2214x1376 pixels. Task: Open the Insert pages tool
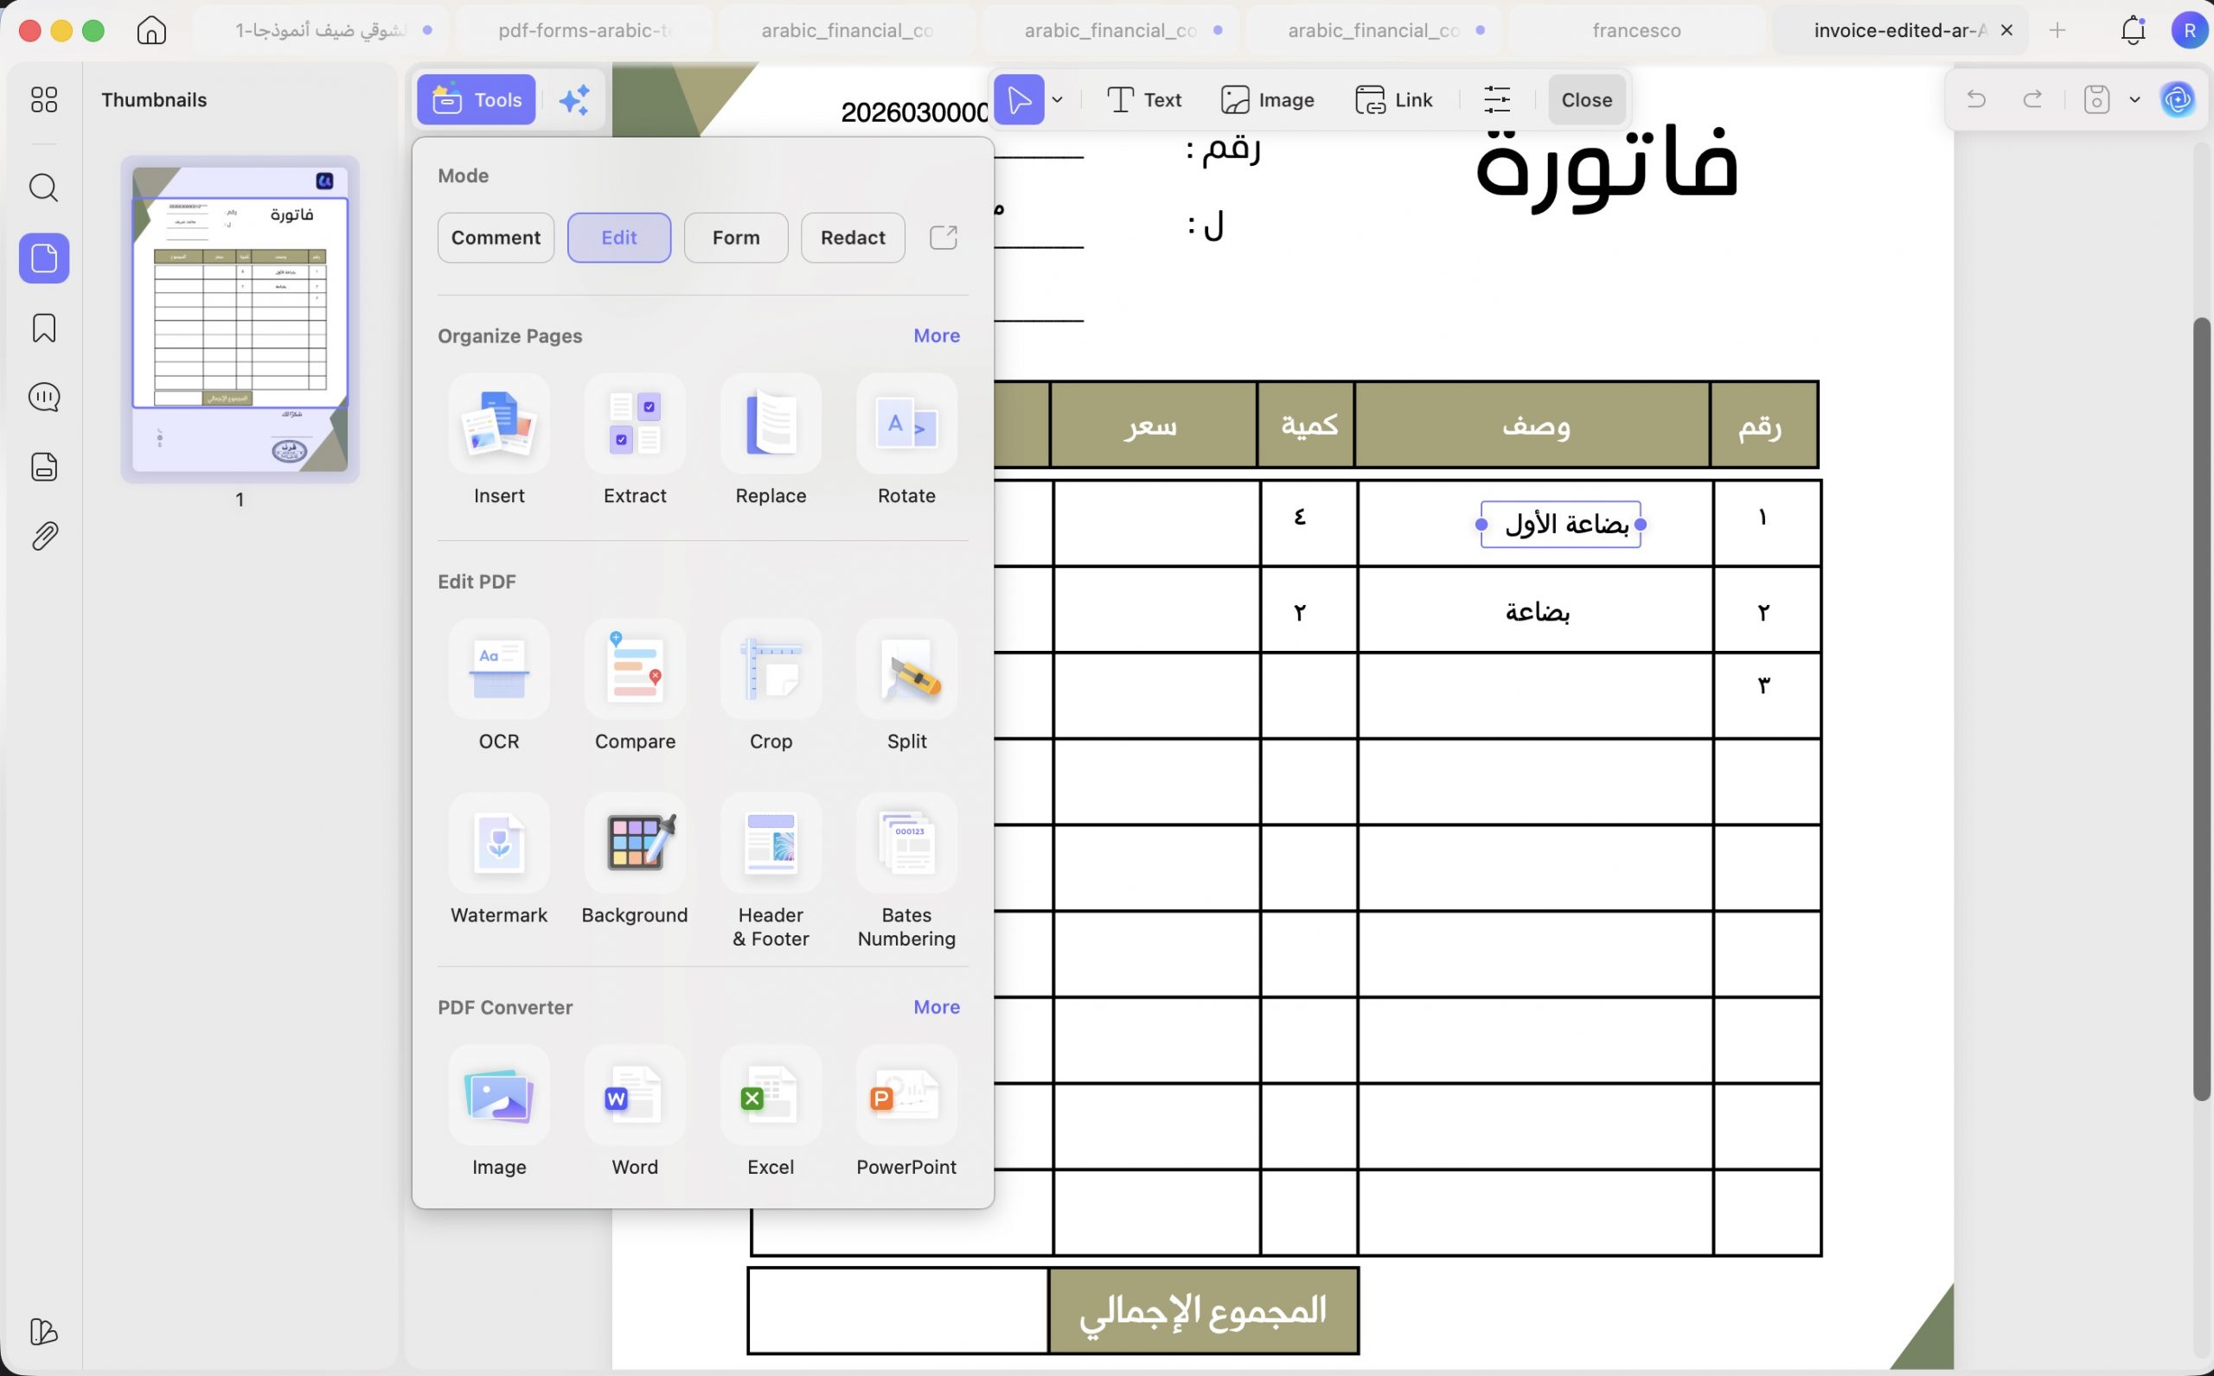[499, 440]
